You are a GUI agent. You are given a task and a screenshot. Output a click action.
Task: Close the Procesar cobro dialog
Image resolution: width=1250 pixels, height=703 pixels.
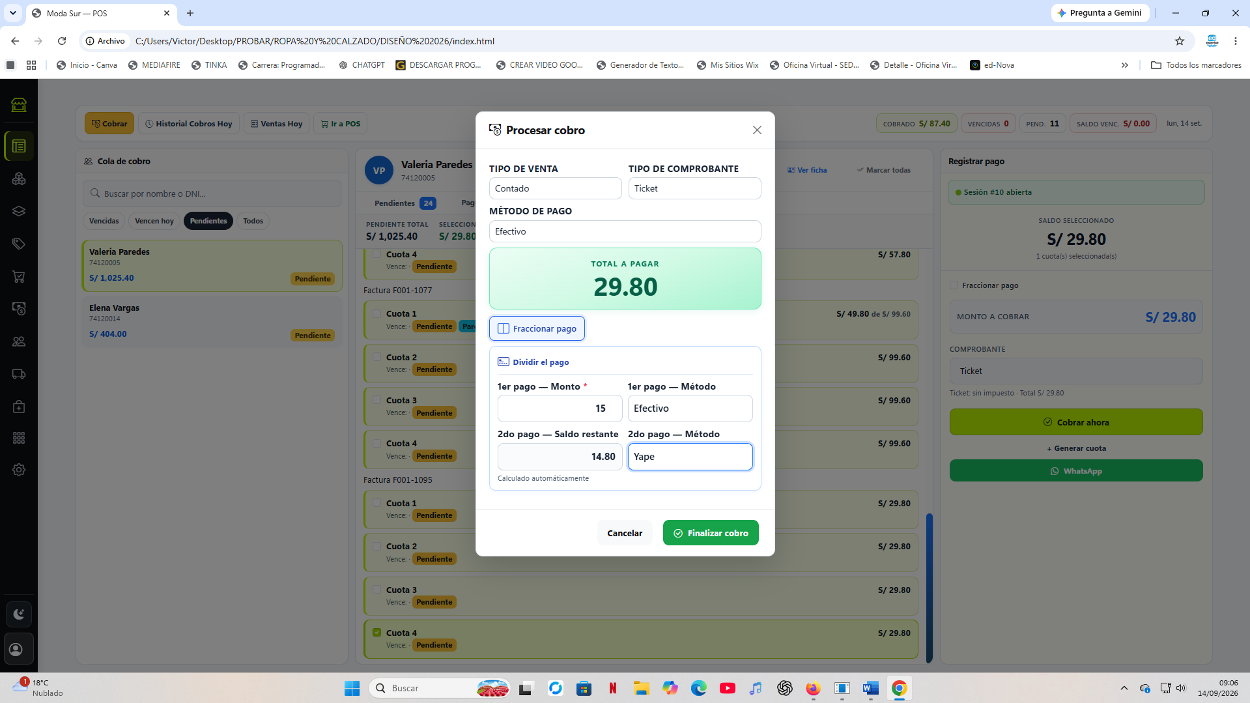[757, 130]
